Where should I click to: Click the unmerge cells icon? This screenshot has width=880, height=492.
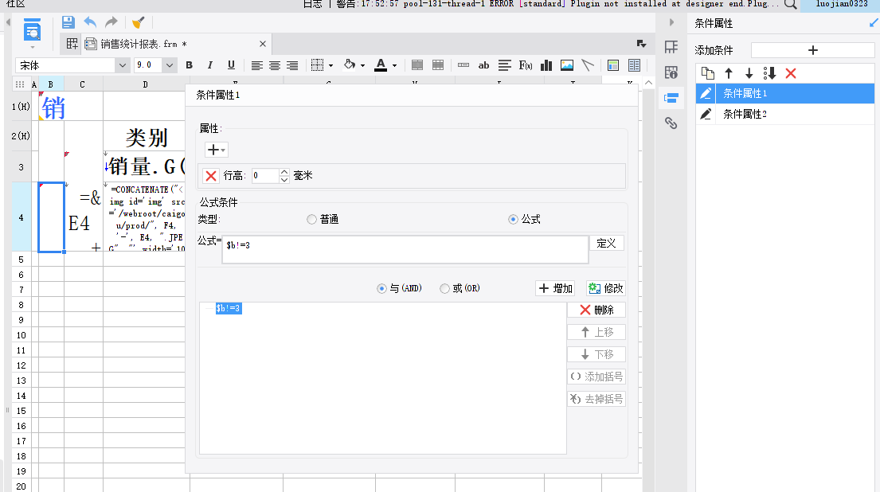tap(438, 65)
